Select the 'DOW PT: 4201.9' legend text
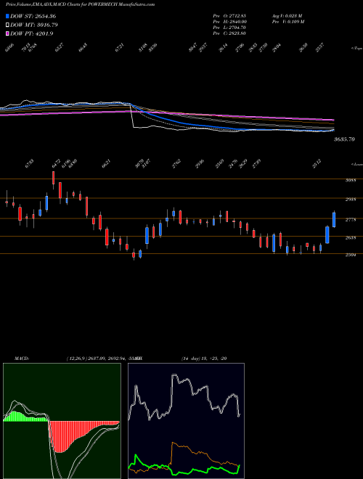The height and width of the screenshot is (479, 363). 32,33
